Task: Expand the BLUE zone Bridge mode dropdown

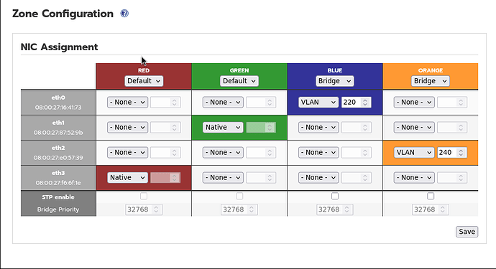Action: [x=335, y=81]
